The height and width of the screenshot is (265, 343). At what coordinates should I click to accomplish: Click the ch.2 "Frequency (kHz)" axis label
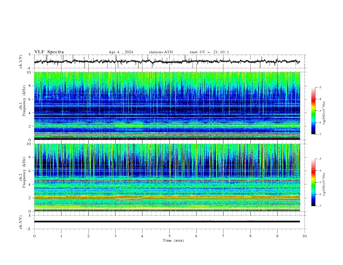(24, 172)
